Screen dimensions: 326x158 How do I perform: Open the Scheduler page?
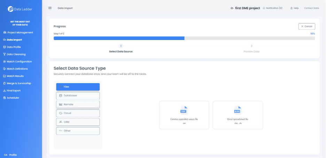click(11, 98)
